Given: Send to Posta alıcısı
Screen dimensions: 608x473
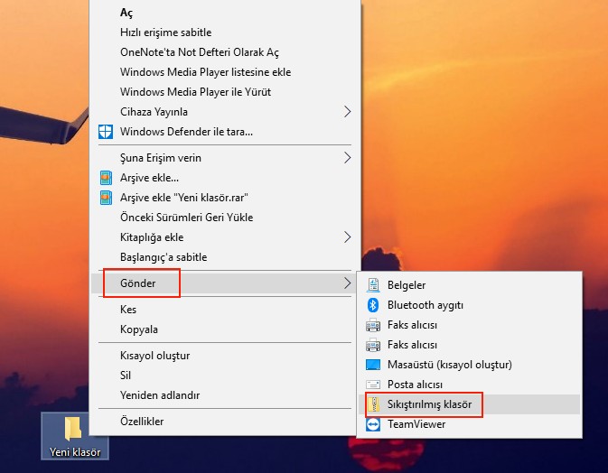Looking at the screenshot, I should tap(469, 385).
